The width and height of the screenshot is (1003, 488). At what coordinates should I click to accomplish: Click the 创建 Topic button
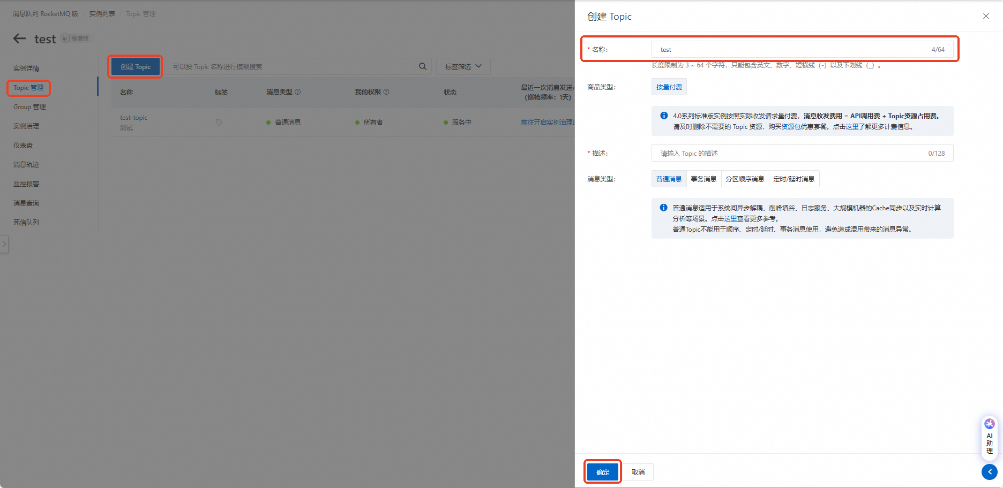tap(136, 67)
